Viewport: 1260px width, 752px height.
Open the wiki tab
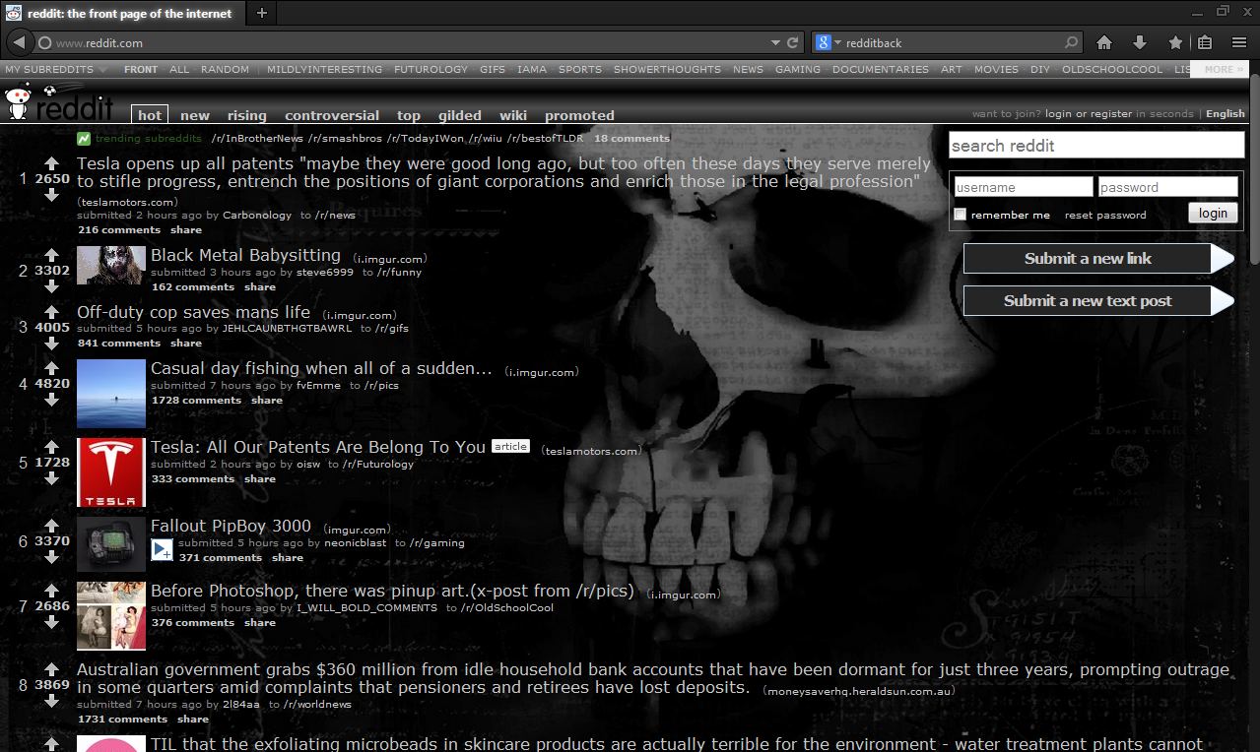[513, 115]
